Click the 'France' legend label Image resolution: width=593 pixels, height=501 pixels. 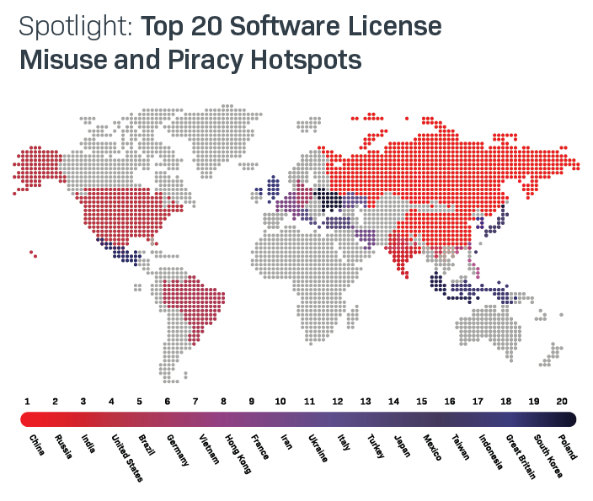coord(259,447)
